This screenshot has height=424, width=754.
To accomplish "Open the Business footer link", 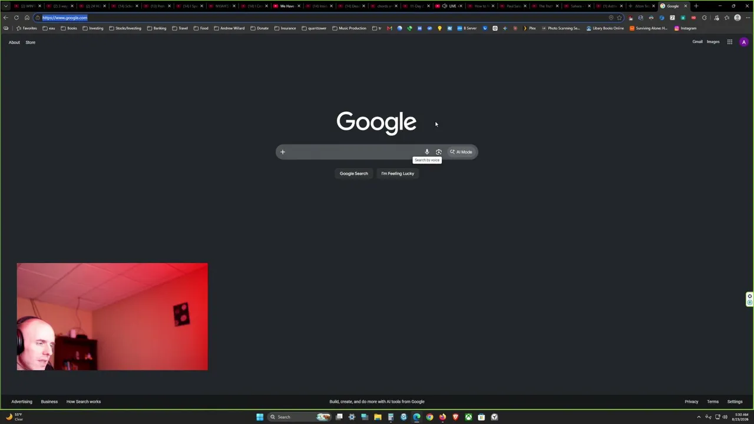I will tap(49, 402).
